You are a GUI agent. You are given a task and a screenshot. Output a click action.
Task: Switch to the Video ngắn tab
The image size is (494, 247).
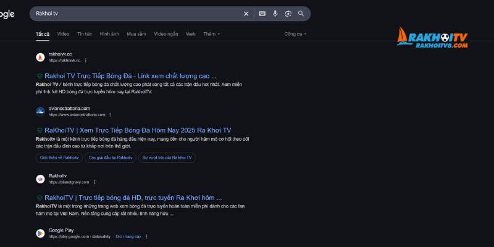165,34
